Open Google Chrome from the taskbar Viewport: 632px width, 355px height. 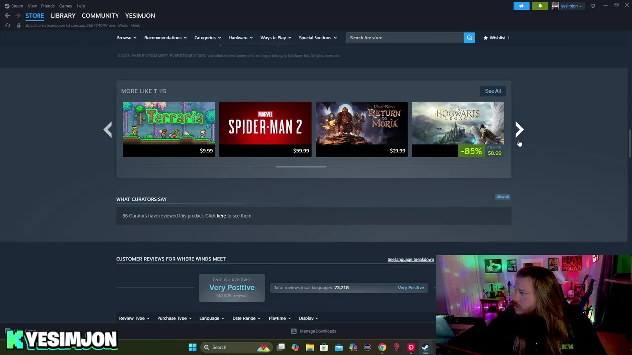click(x=382, y=347)
